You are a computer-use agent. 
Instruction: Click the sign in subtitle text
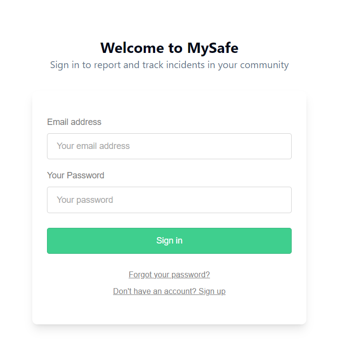tap(169, 65)
